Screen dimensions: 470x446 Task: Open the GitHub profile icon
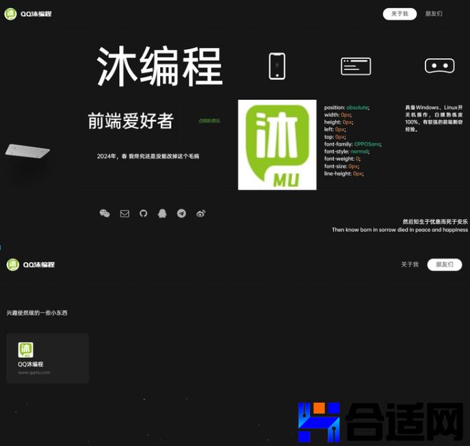click(x=144, y=213)
